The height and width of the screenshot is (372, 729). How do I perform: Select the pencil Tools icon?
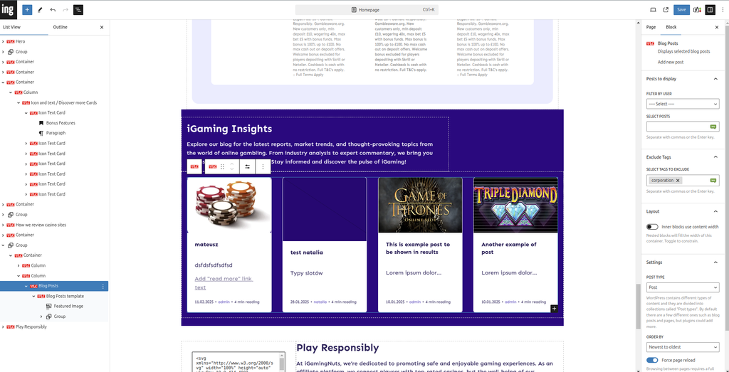(40, 10)
